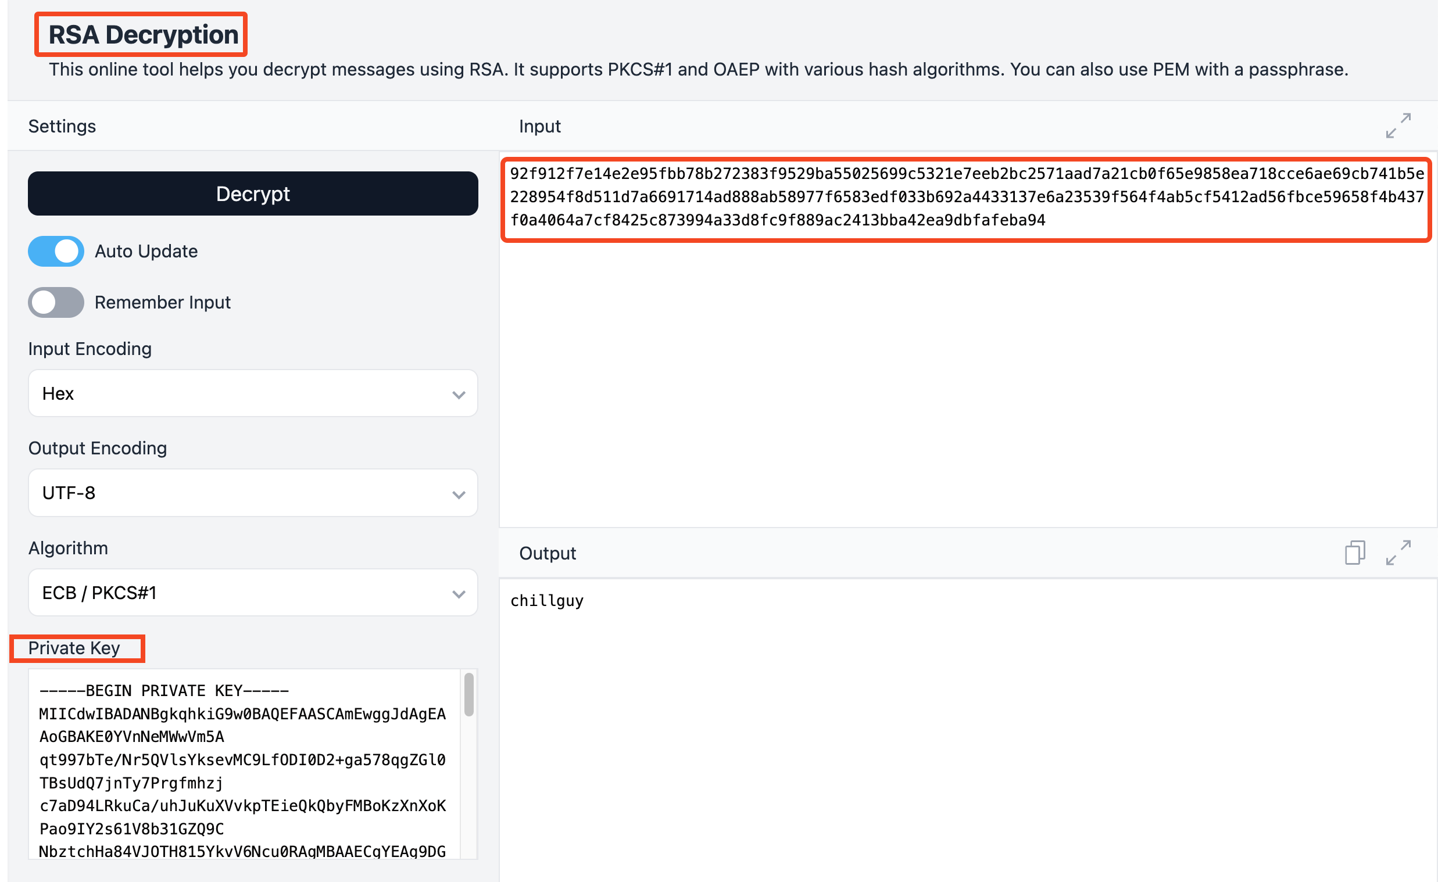This screenshot has width=1438, height=882.
Task: Click the Settings panel header
Action: click(x=62, y=127)
